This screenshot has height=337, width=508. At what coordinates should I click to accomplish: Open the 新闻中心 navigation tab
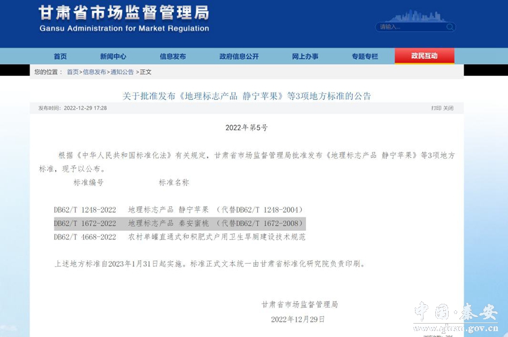(113, 56)
